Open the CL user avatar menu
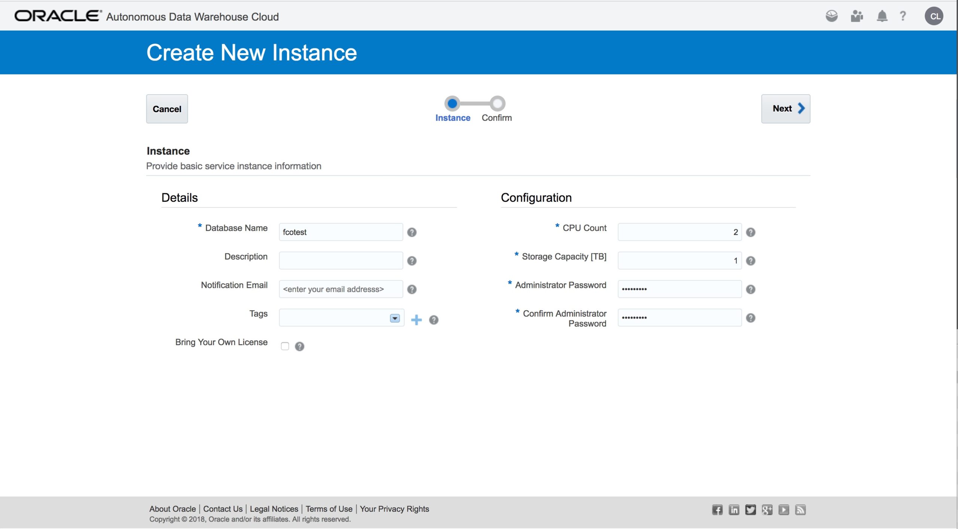 [934, 16]
